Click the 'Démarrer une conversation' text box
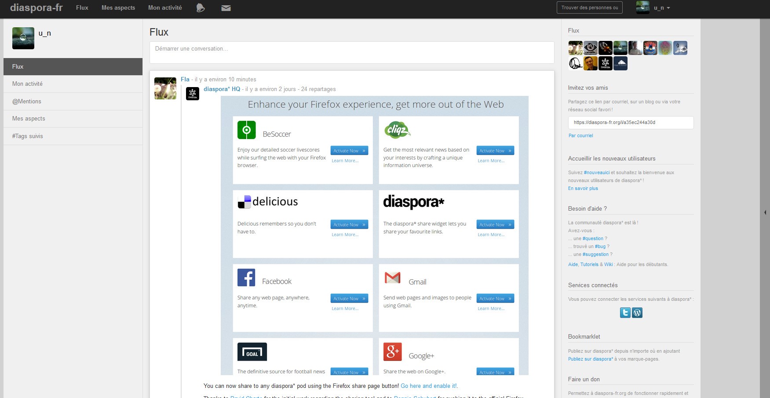 352,52
